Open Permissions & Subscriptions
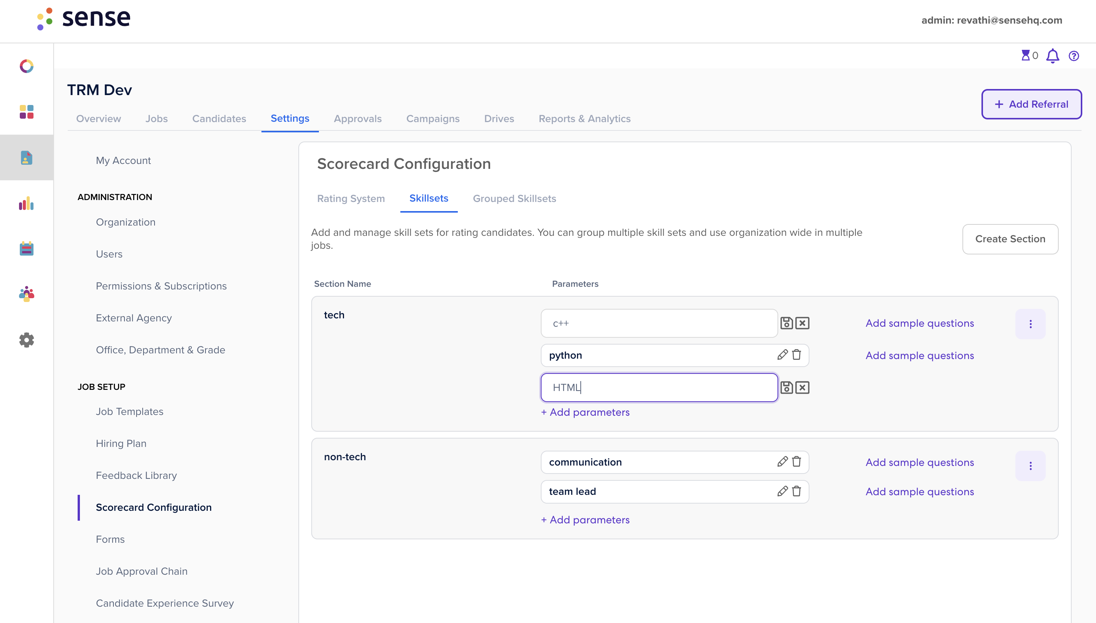1096x623 pixels. [x=161, y=286]
